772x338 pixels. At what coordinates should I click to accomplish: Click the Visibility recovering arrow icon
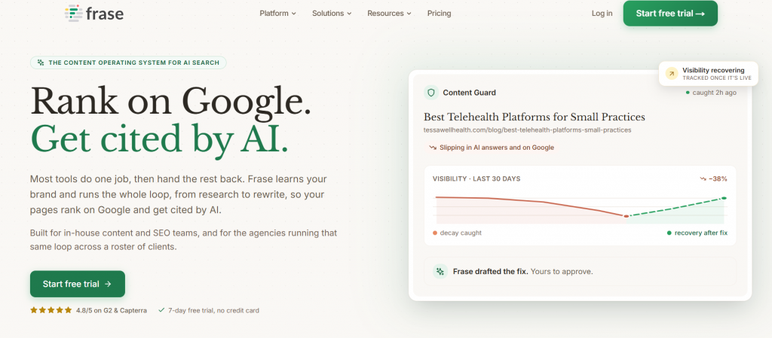tap(672, 73)
